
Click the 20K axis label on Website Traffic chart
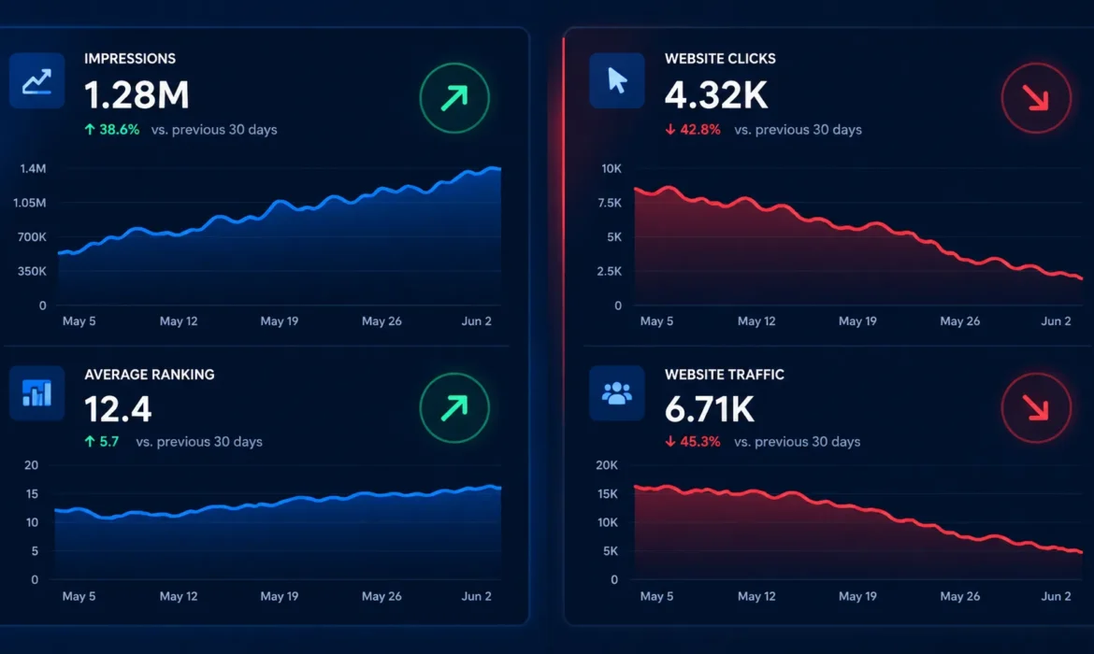[606, 465]
